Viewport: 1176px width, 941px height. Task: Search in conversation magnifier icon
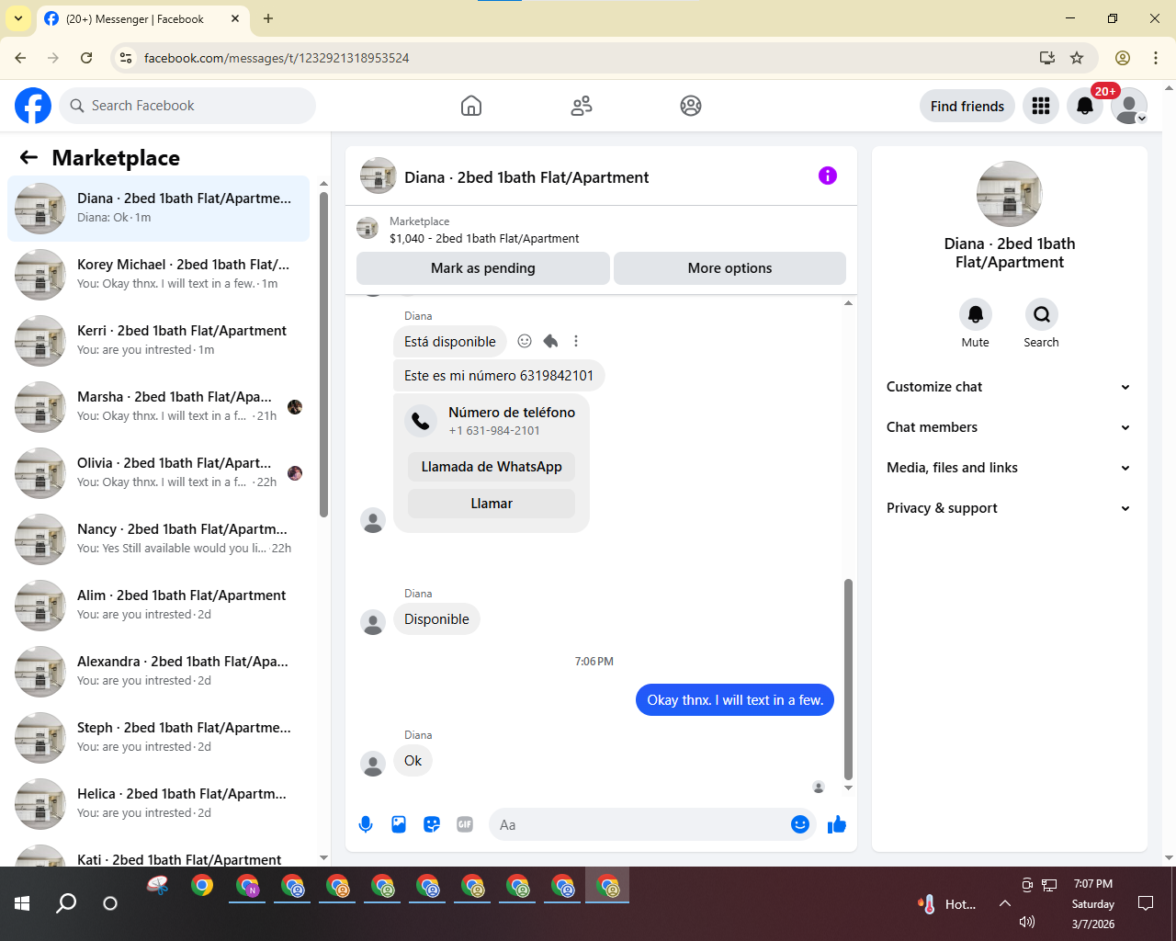1042,314
